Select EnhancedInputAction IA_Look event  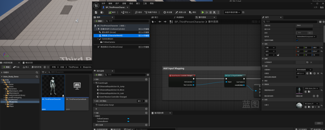[112, 93]
